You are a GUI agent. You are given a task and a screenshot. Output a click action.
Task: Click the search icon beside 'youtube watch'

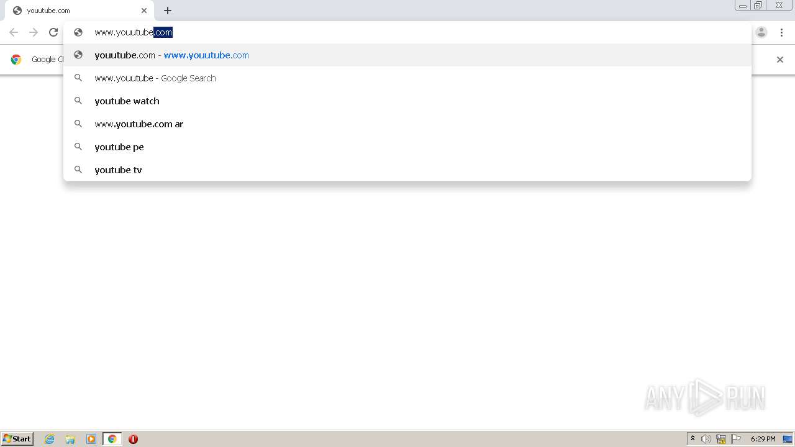tap(78, 101)
